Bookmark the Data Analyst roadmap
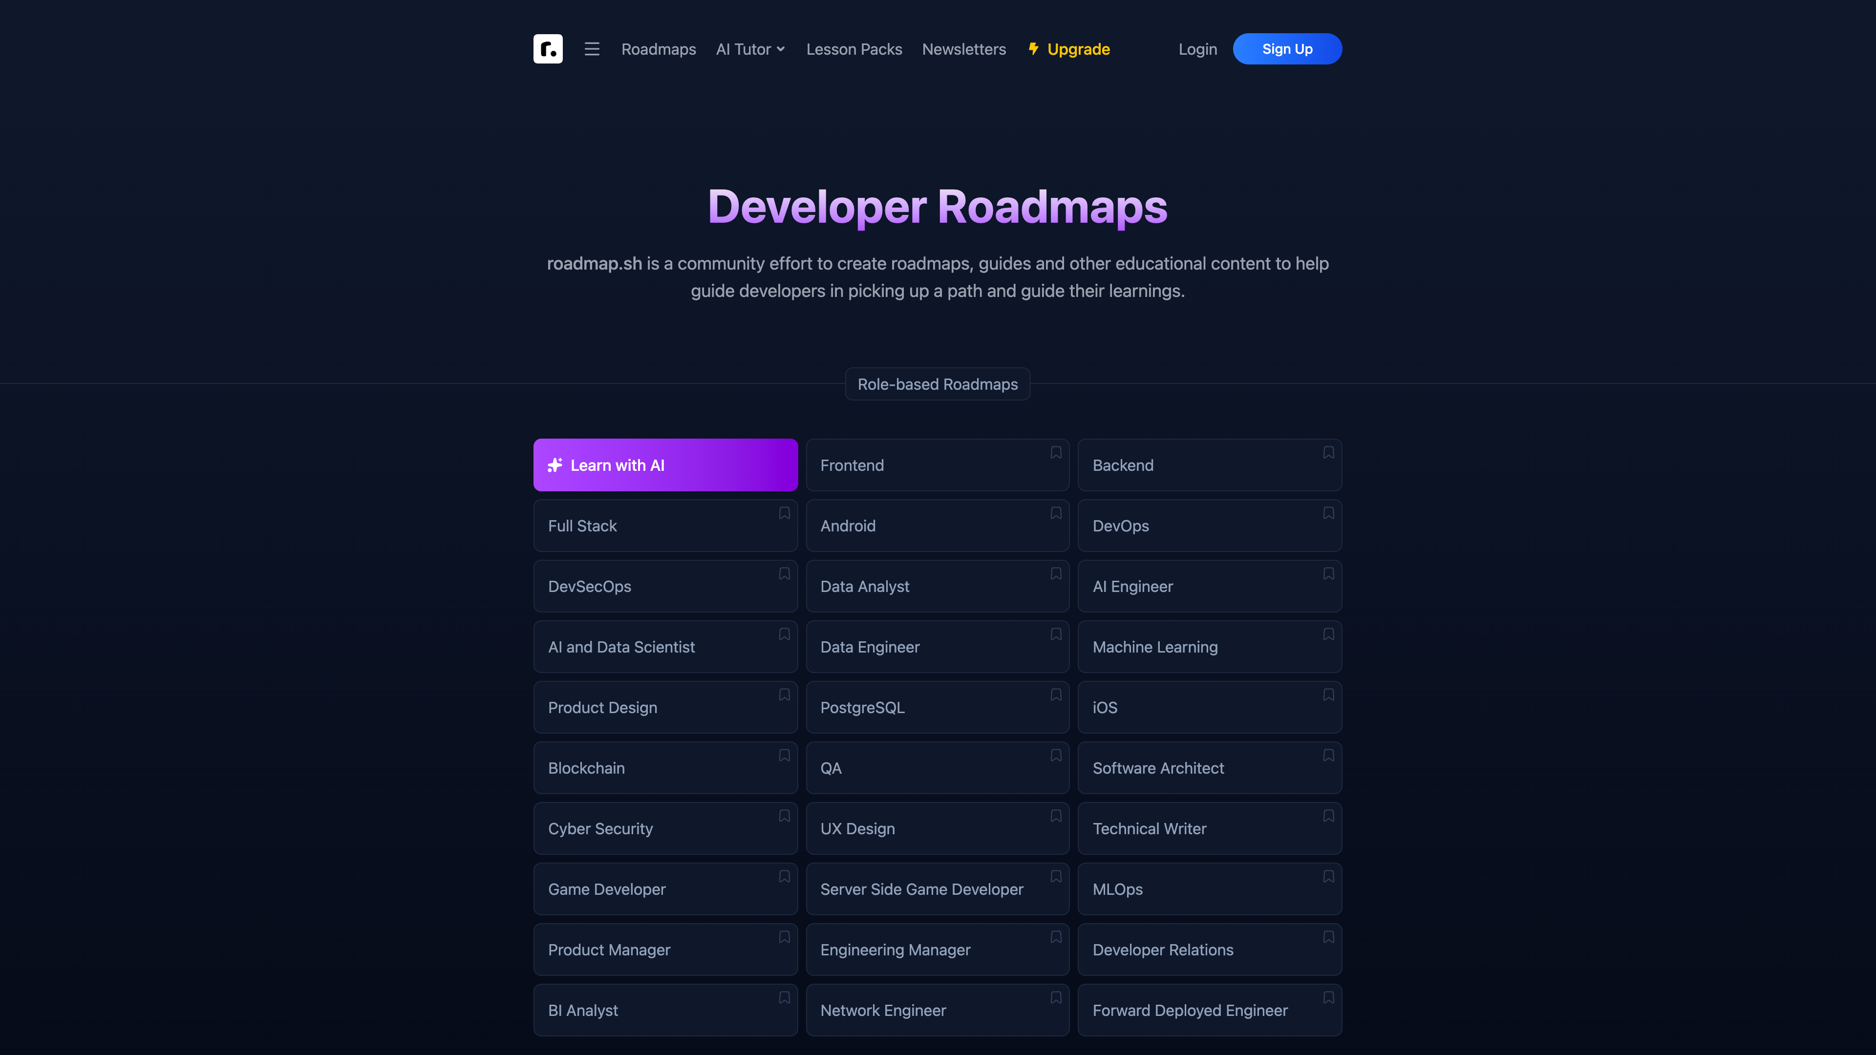 1056,573
